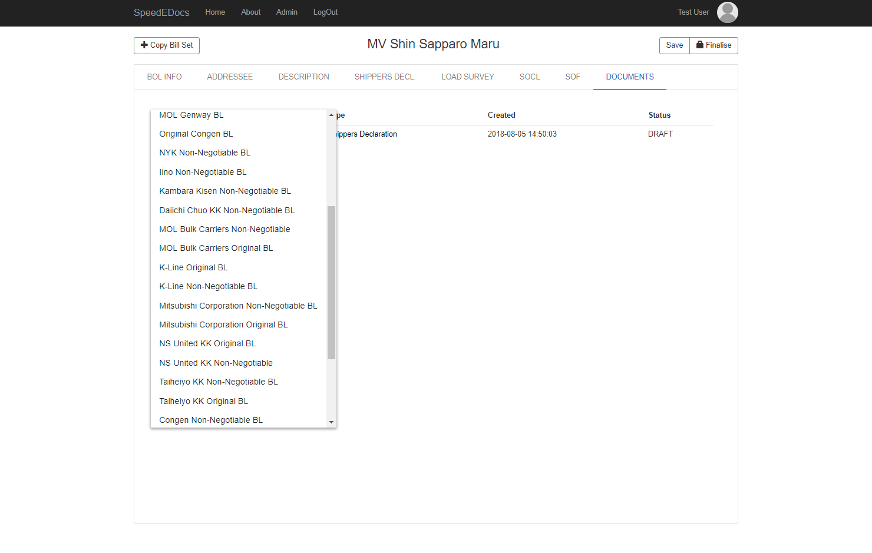Click LogOut in top navigation
The image size is (872, 553).
[325, 12]
